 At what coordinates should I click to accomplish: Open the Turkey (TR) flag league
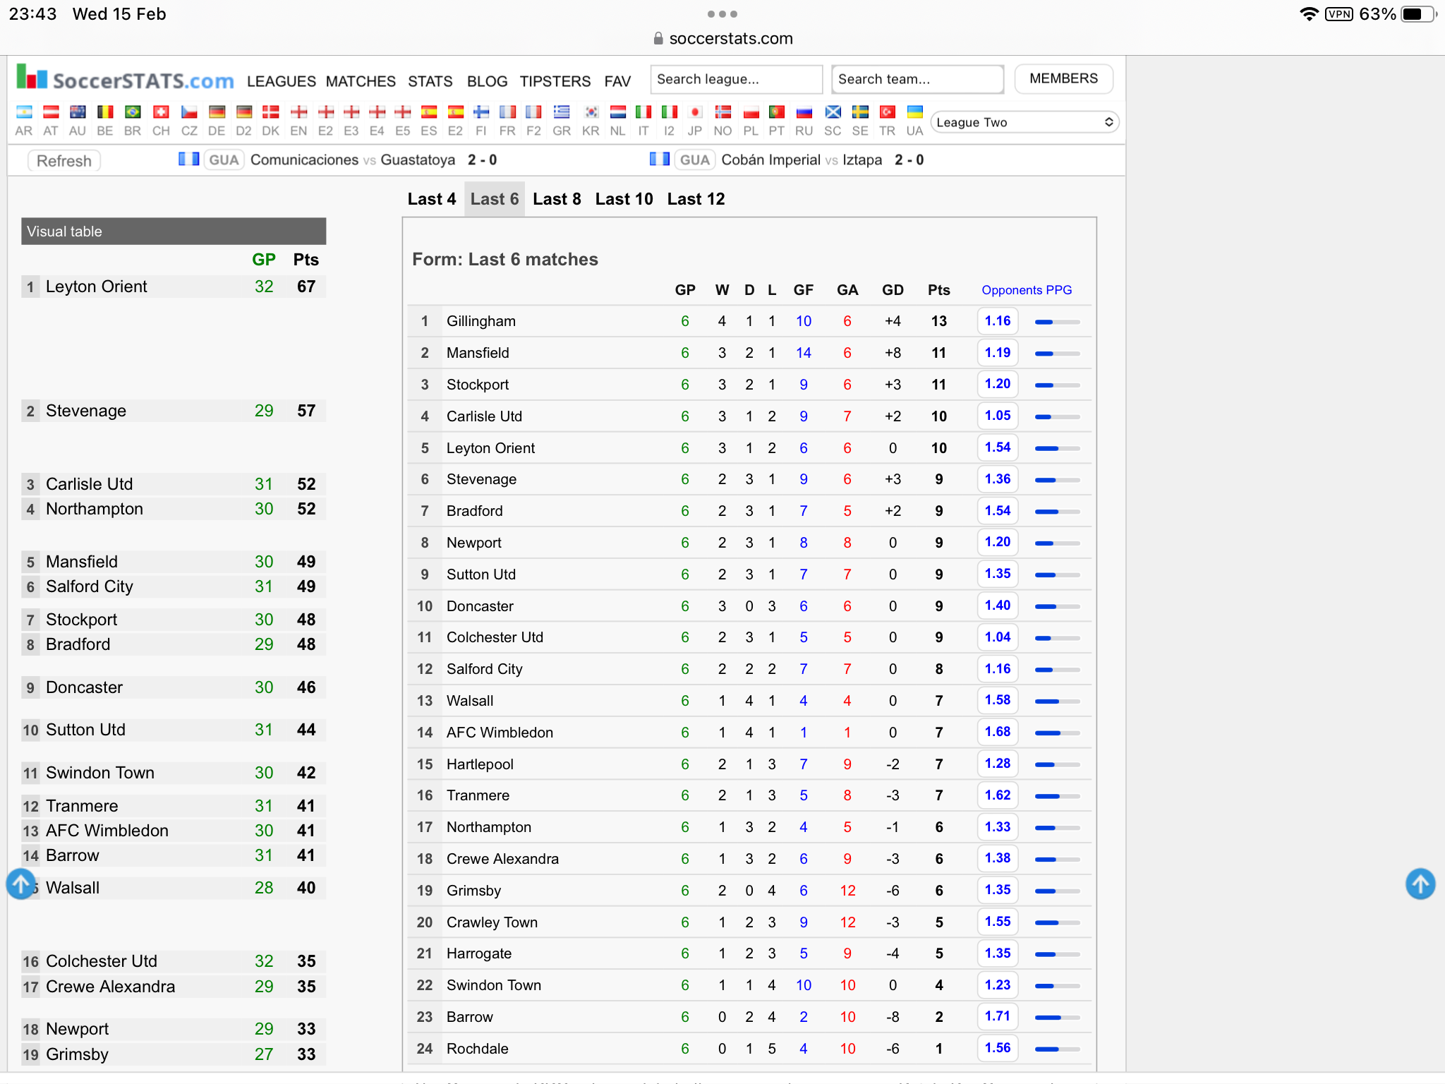click(x=888, y=112)
